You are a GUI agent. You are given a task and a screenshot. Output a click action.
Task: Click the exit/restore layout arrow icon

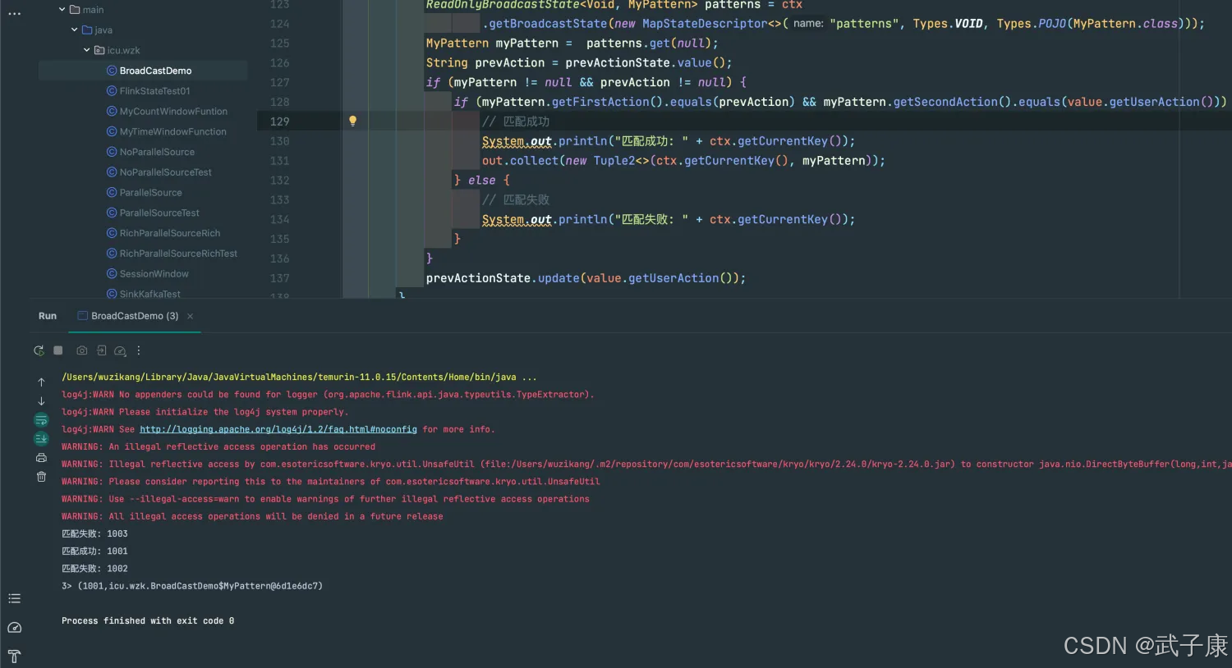point(101,350)
